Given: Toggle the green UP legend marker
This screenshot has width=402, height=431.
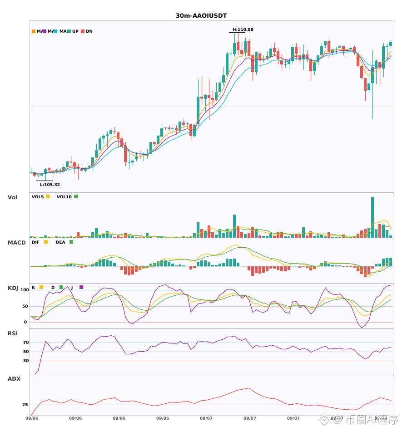Looking at the screenshot, I should click(x=69, y=31).
